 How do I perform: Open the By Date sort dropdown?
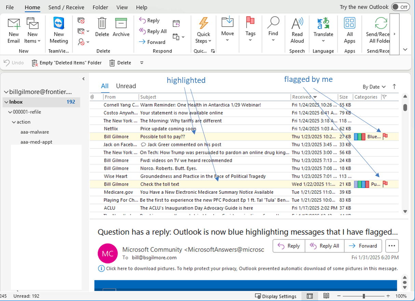click(x=374, y=87)
